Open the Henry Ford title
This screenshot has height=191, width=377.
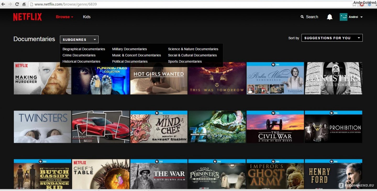[x=334, y=174]
